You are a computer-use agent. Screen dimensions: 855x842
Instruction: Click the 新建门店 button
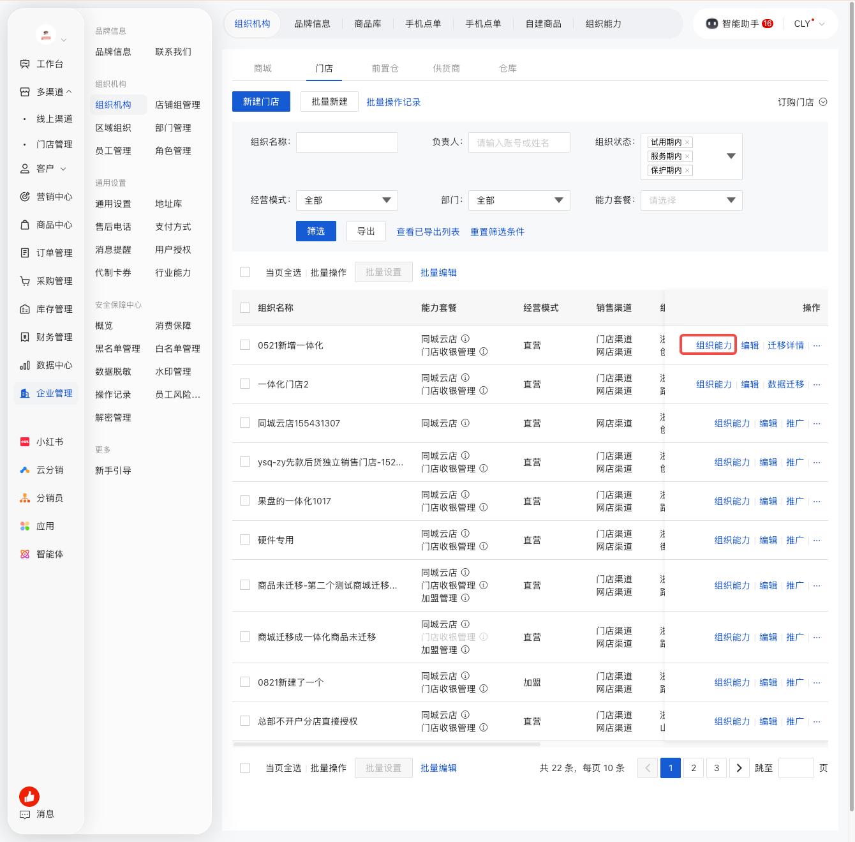pyautogui.click(x=261, y=101)
